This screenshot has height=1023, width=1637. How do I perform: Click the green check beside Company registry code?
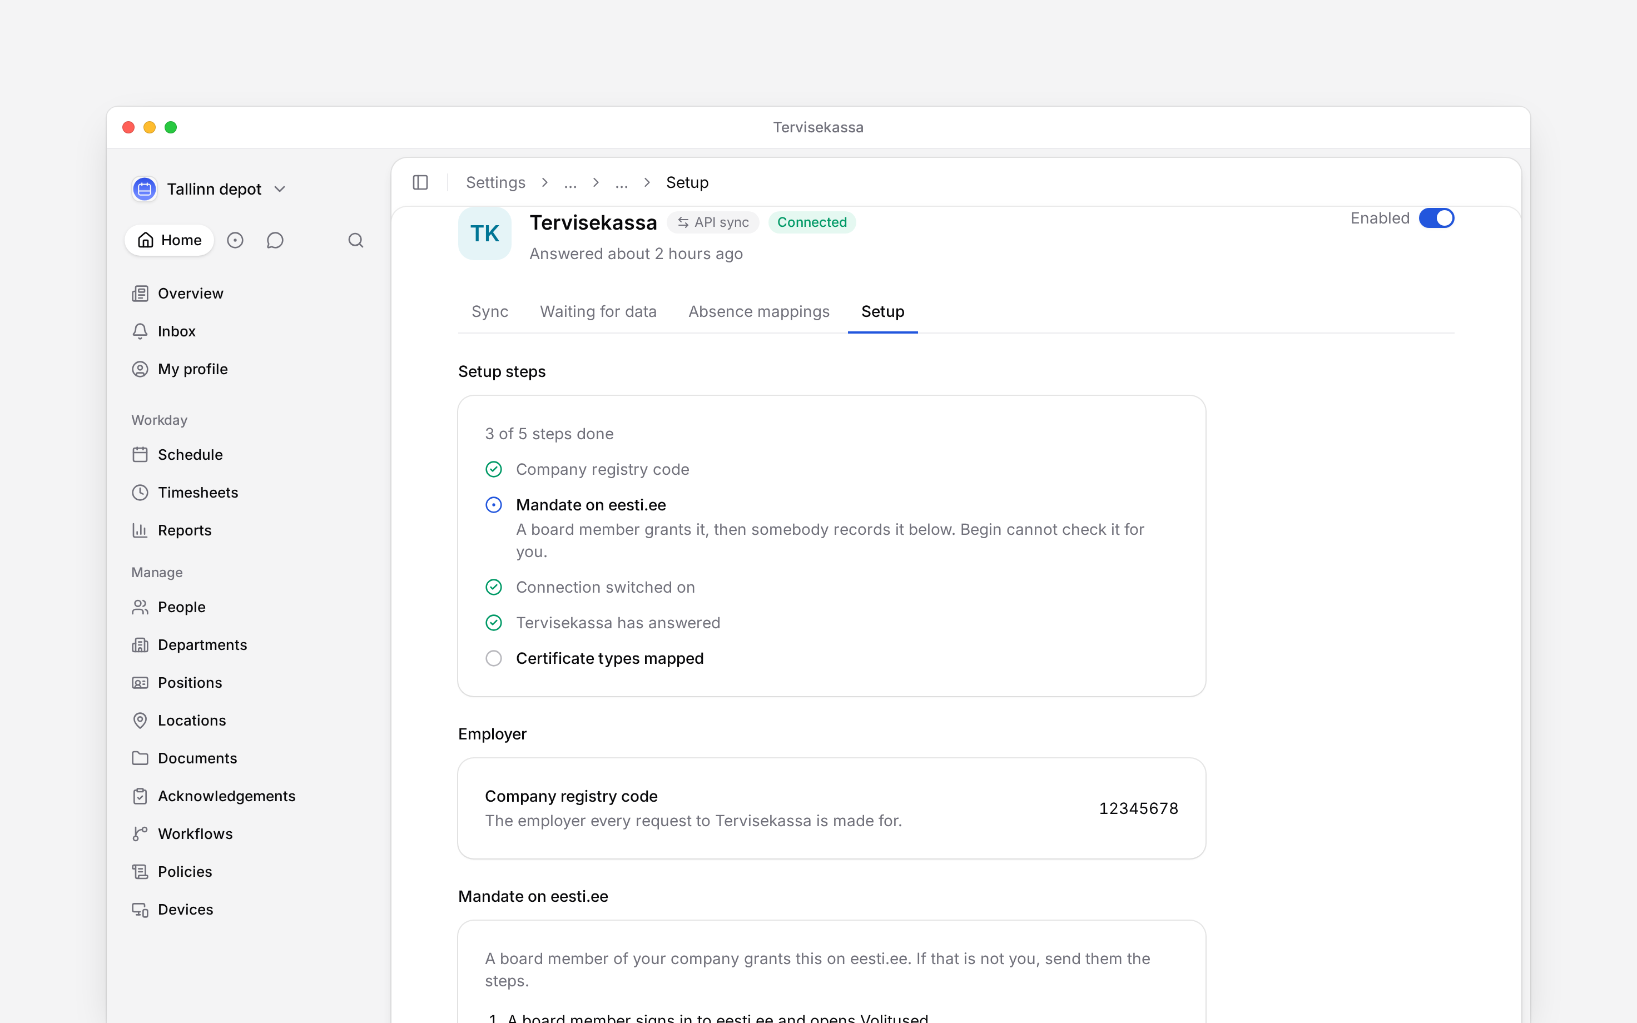494,470
